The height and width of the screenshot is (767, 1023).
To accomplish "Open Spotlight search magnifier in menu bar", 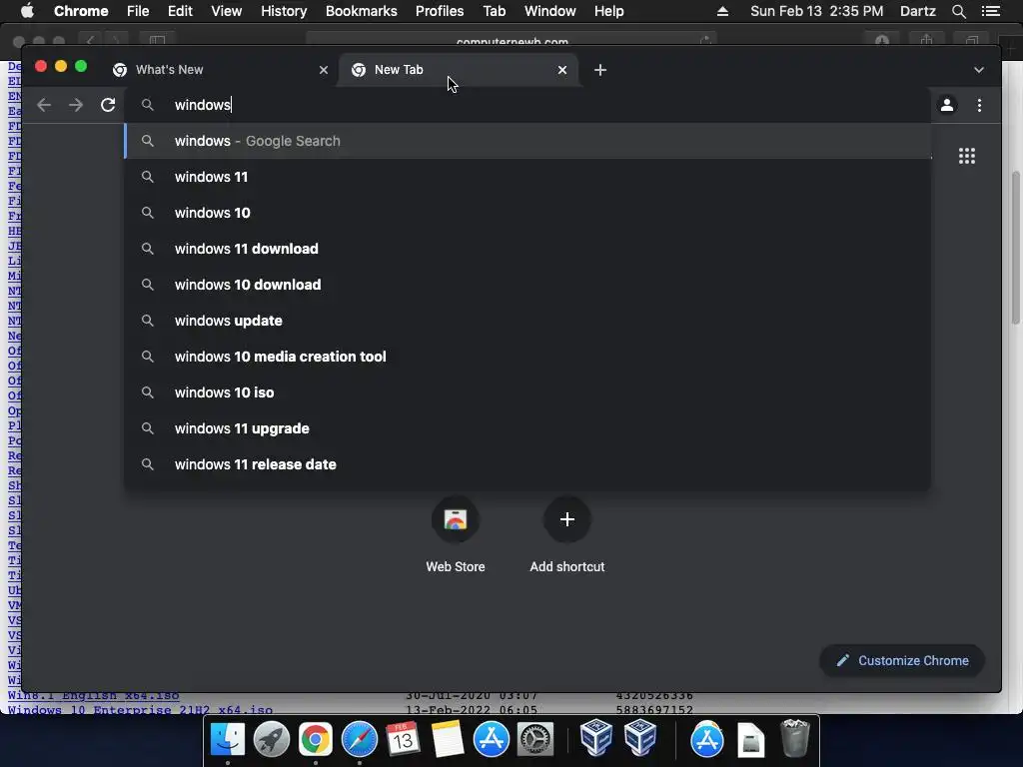I will tap(958, 11).
